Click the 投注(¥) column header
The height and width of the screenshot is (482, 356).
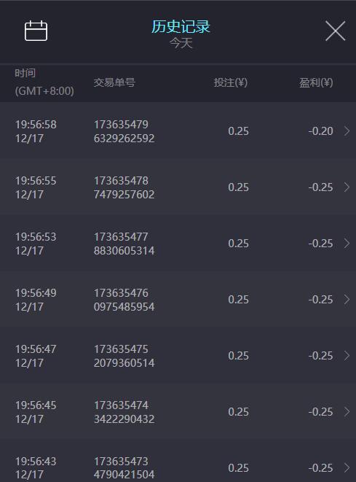click(x=231, y=82)
